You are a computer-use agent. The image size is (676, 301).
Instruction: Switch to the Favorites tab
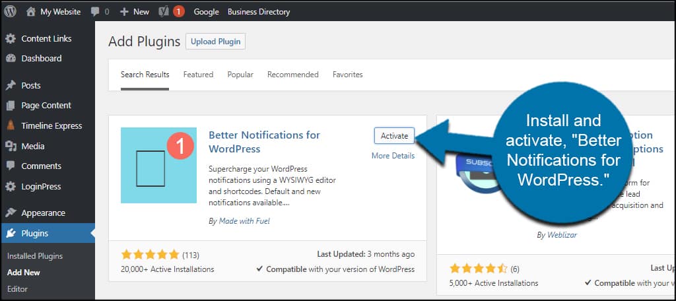(347, 75)
